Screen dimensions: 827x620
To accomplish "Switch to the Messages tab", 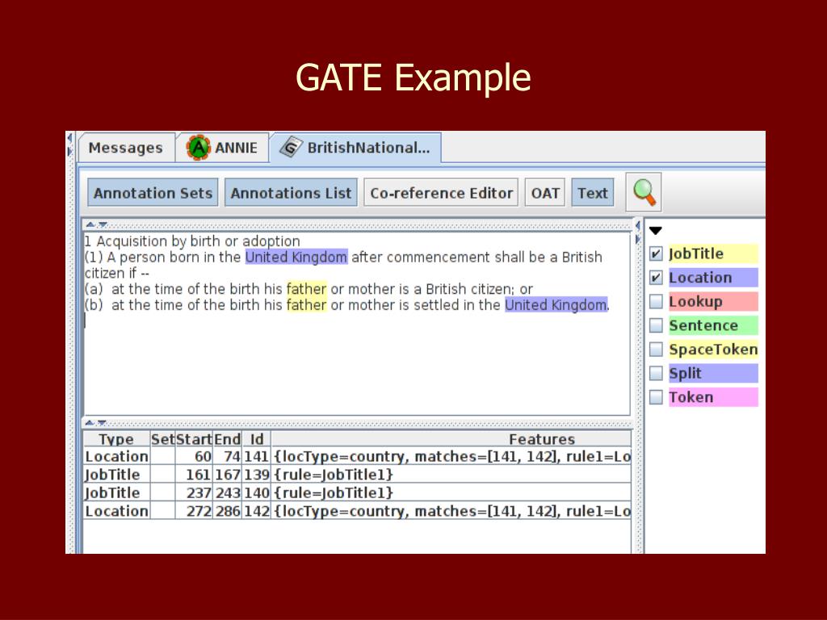I will click(125, 148).
